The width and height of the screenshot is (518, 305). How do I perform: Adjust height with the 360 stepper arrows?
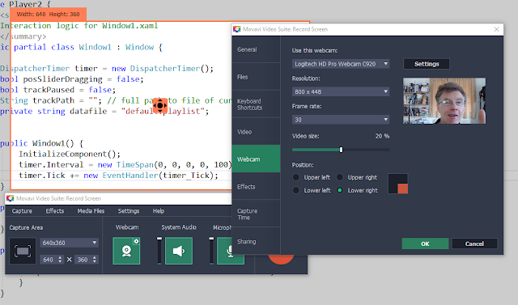pos(95,260)
